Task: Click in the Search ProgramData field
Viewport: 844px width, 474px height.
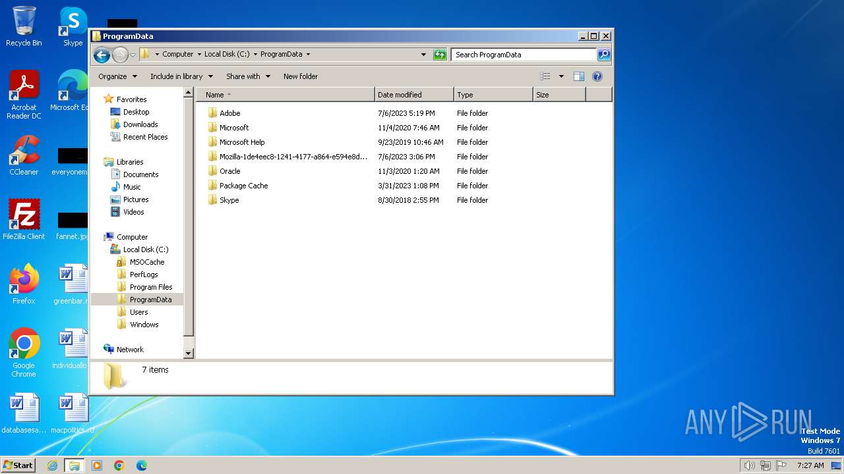Action: click(524, 55)
